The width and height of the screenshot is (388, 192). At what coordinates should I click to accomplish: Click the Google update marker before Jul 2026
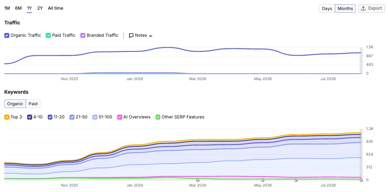[x=296, y=180]
